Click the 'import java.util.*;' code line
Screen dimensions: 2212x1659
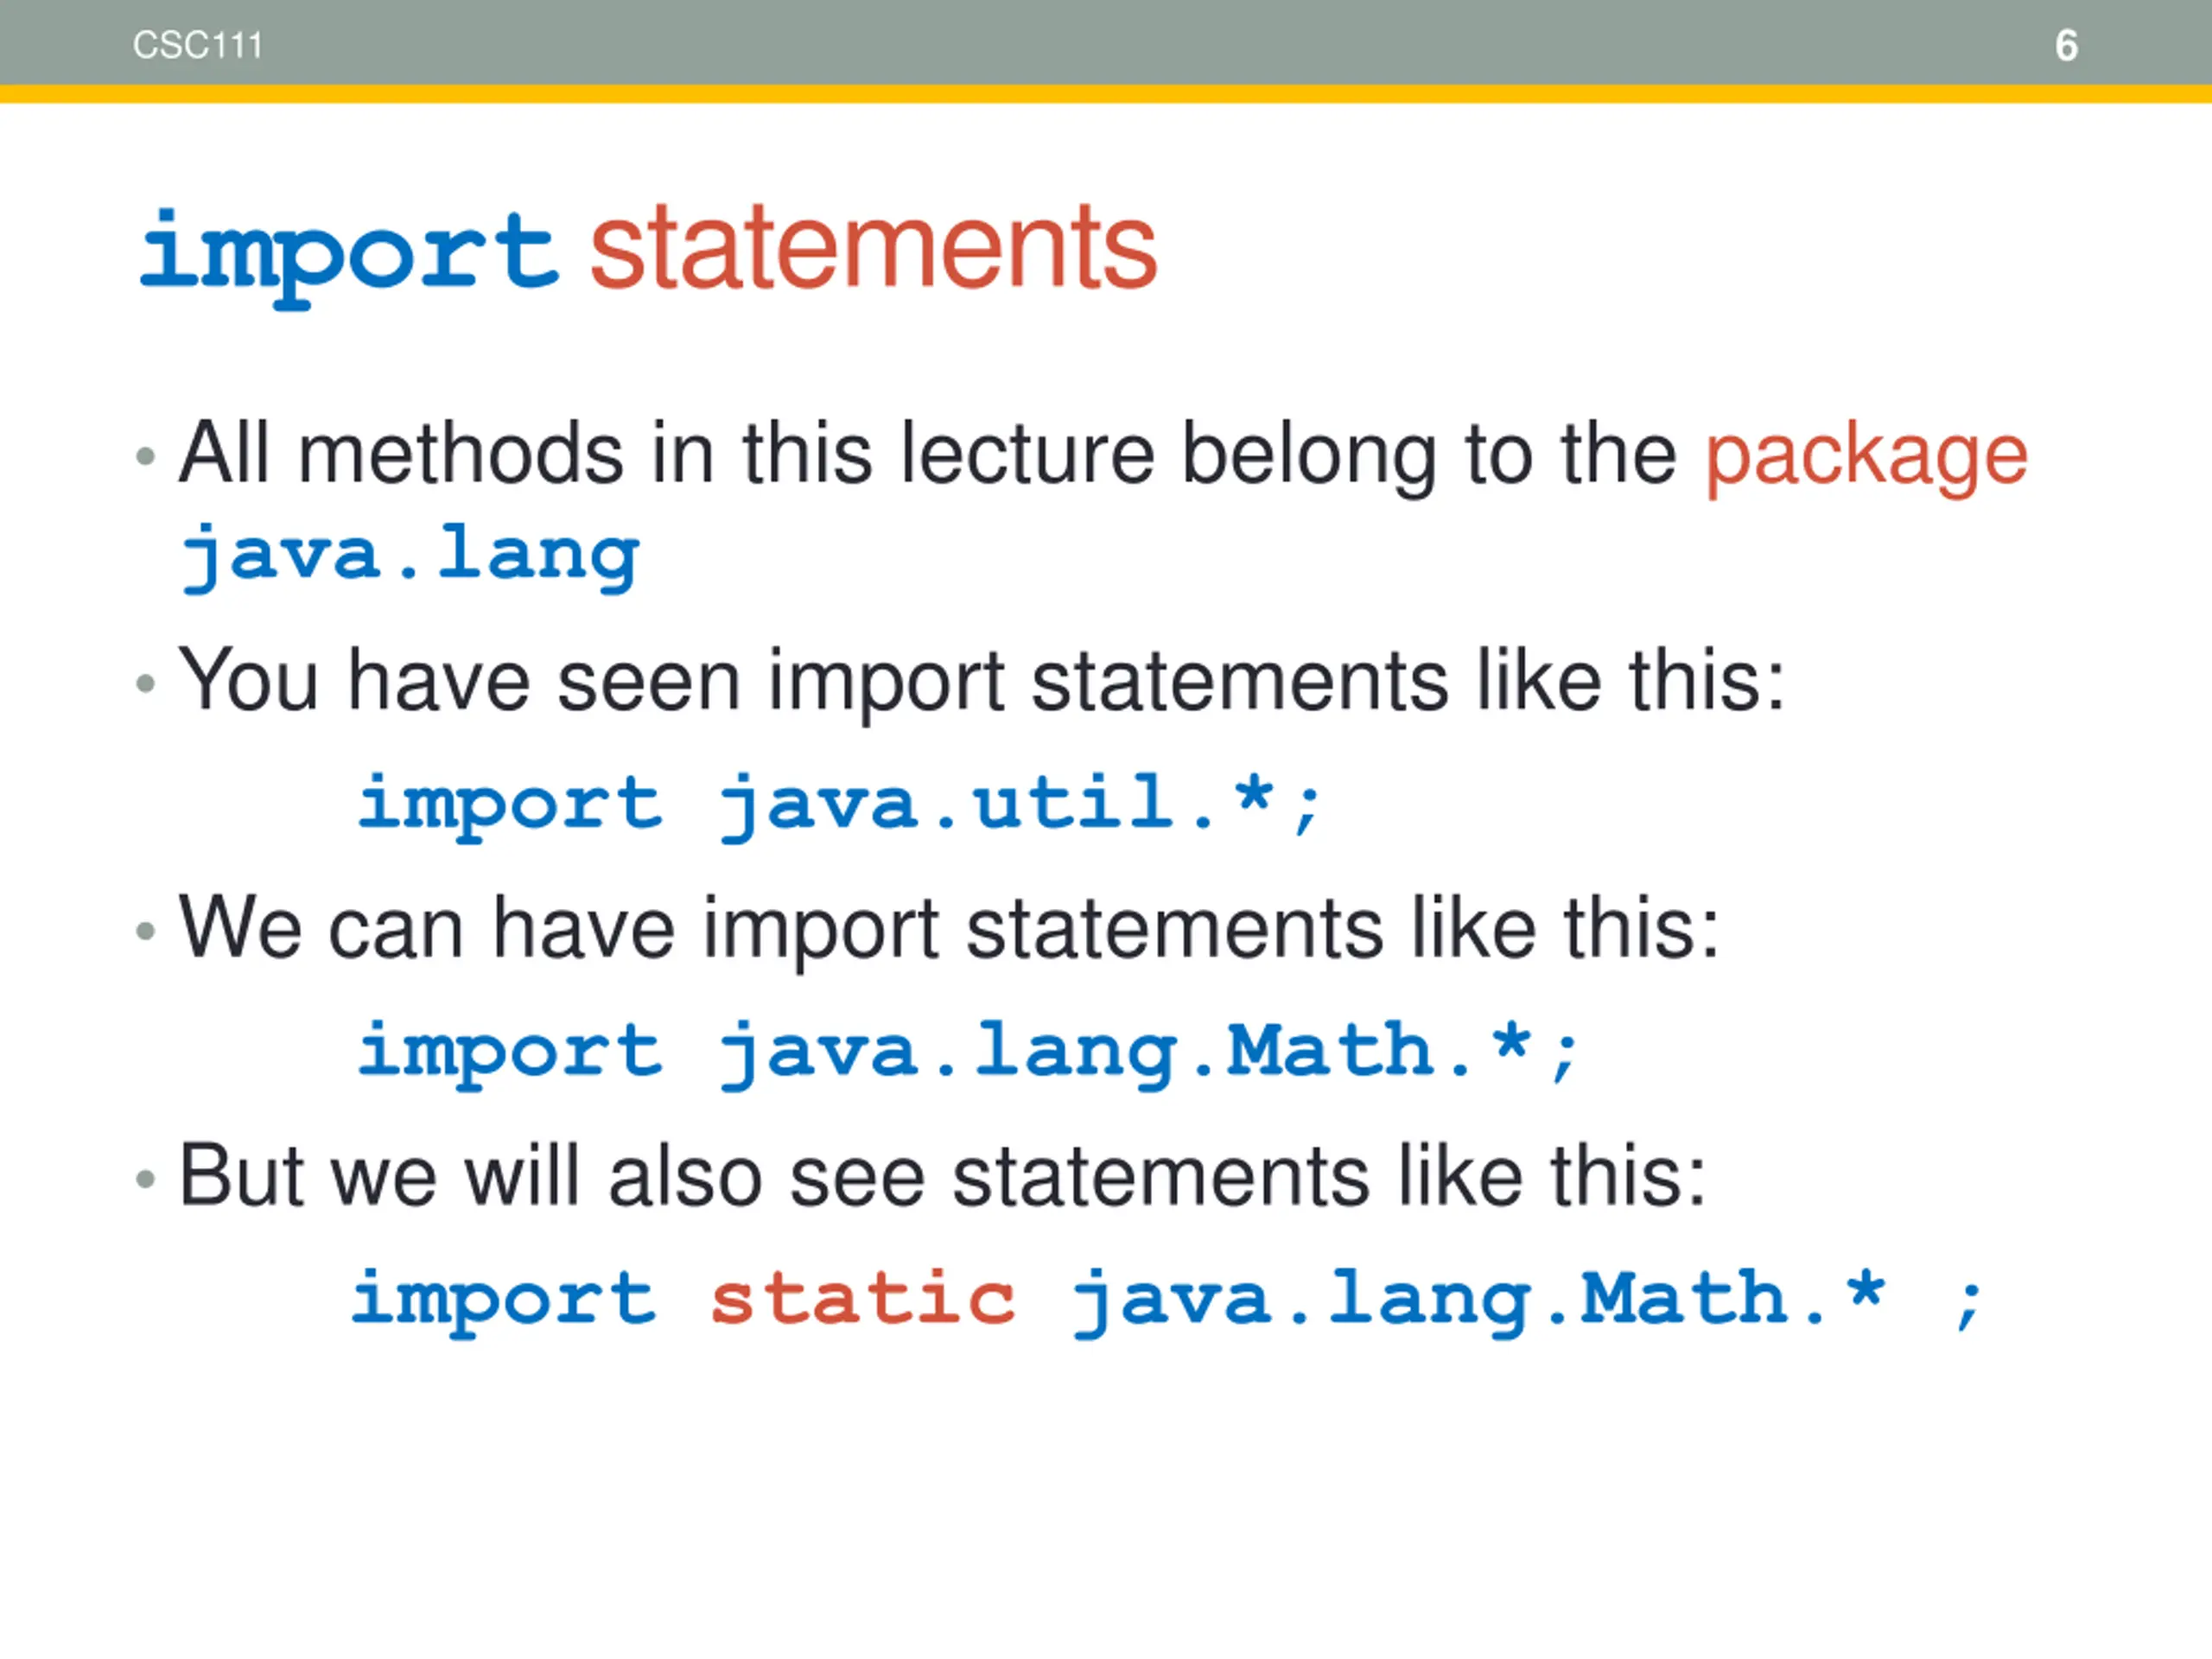point(840,805)
